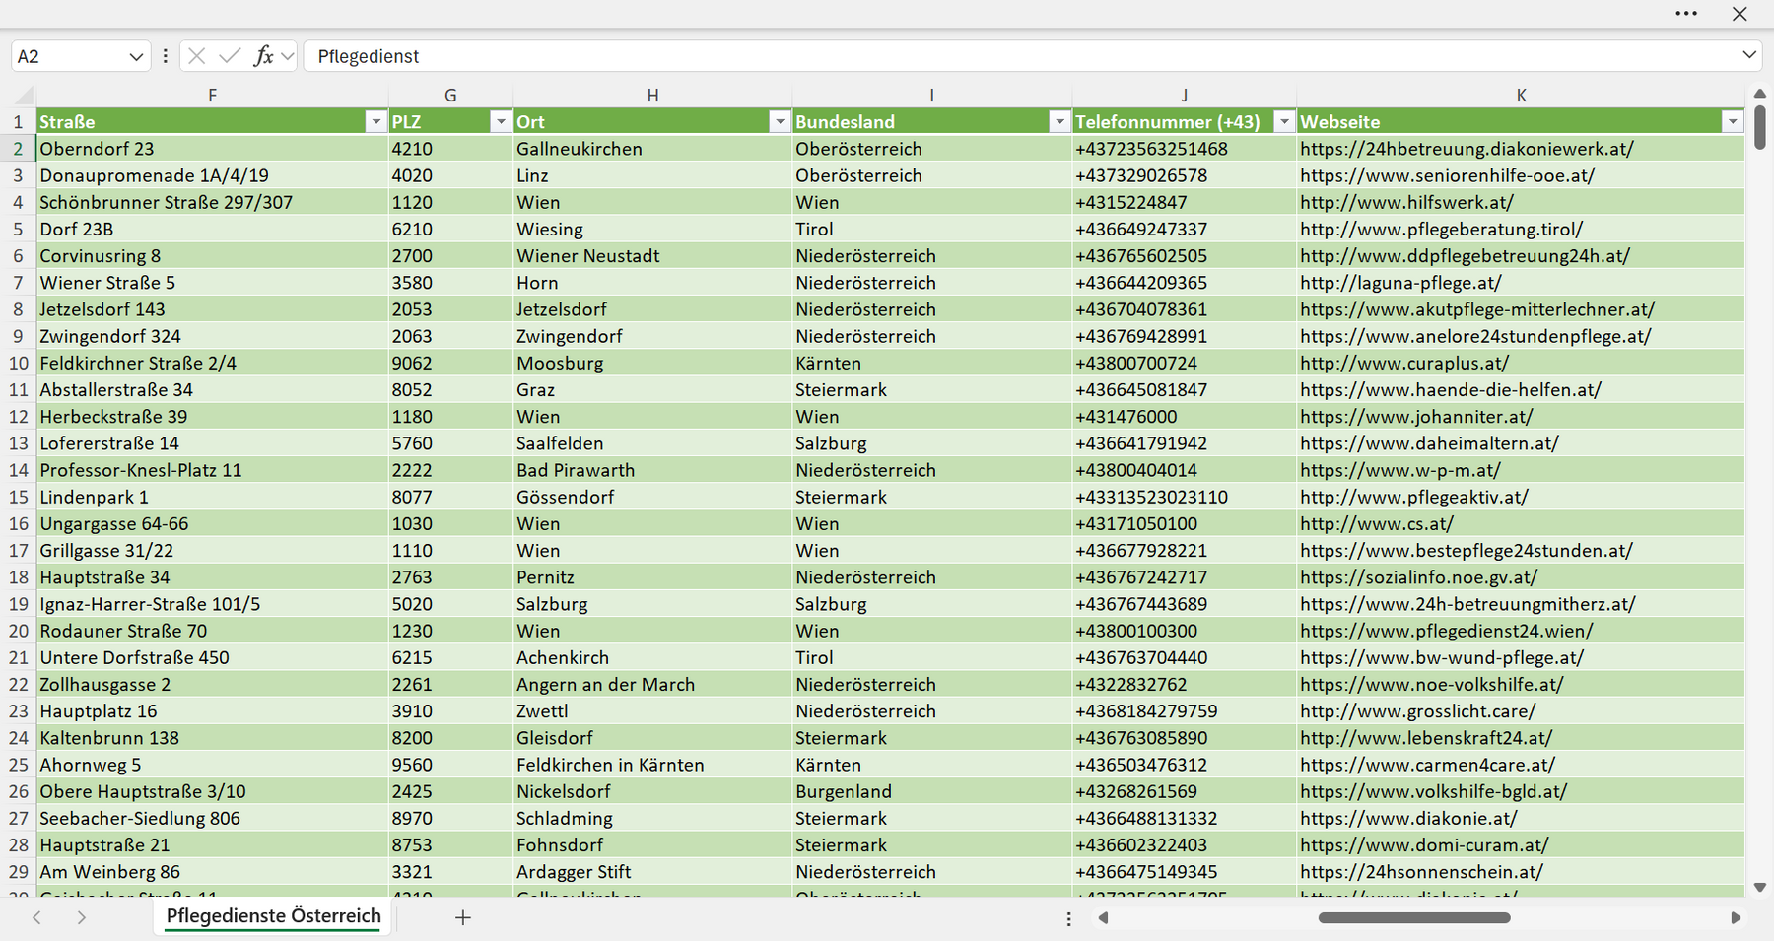Click the select-all corner triangle
This screenshot has width=1774, height=941.
pos(24,96)
